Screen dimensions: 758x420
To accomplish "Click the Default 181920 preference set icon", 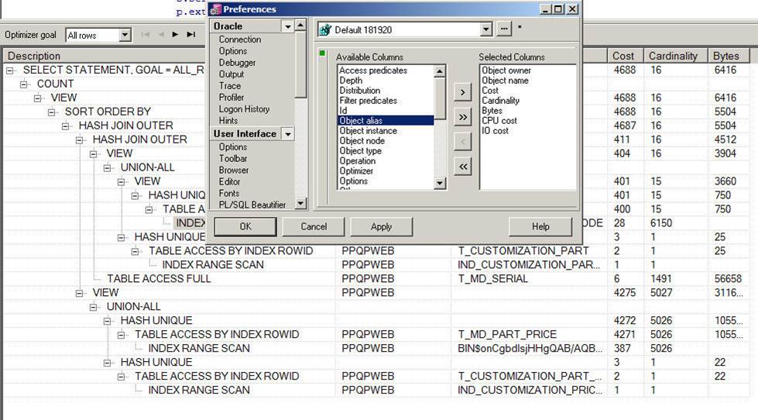I will tap(325, 29).
